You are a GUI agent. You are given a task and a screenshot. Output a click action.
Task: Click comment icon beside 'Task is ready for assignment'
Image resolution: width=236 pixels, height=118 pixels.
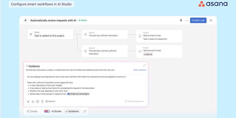(140, 36)
